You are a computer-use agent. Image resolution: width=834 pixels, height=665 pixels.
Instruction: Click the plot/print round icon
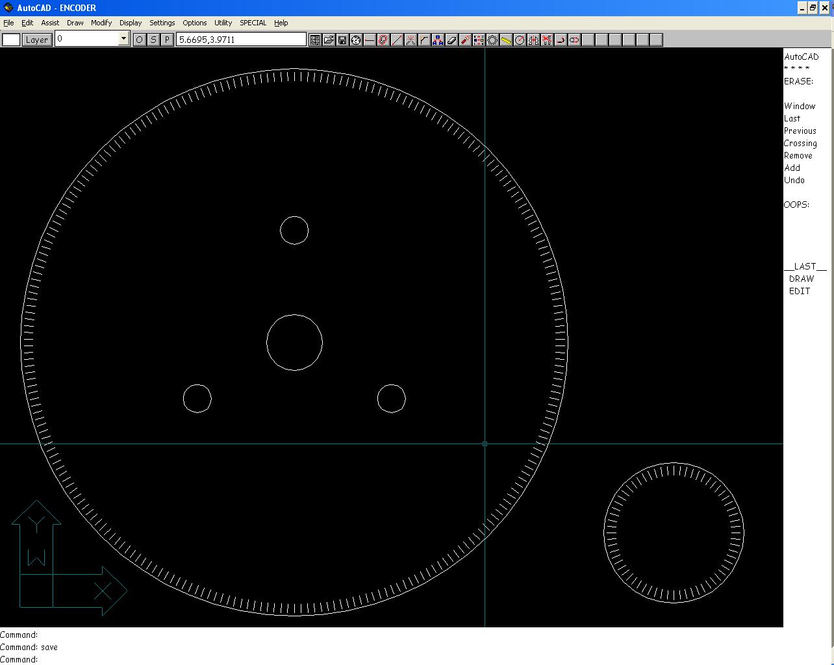point(356,40)
